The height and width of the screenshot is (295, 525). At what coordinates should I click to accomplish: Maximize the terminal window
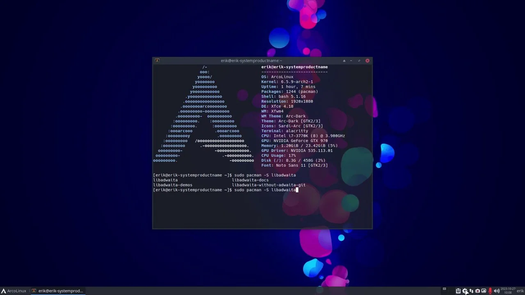click(359, 61)
